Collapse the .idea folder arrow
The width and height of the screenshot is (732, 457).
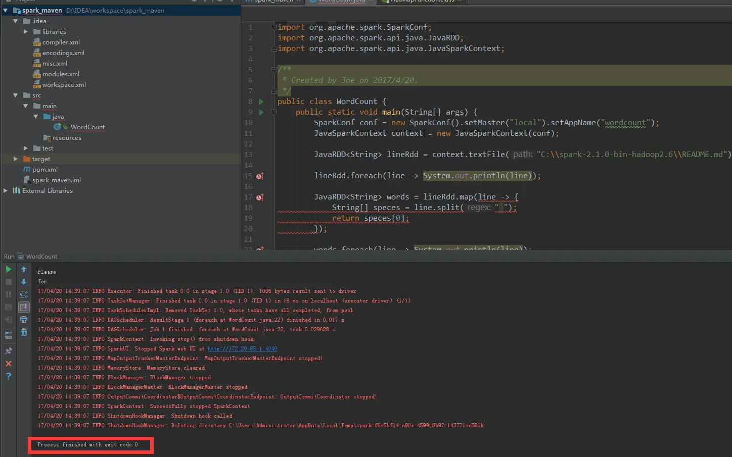coord(16,21)
